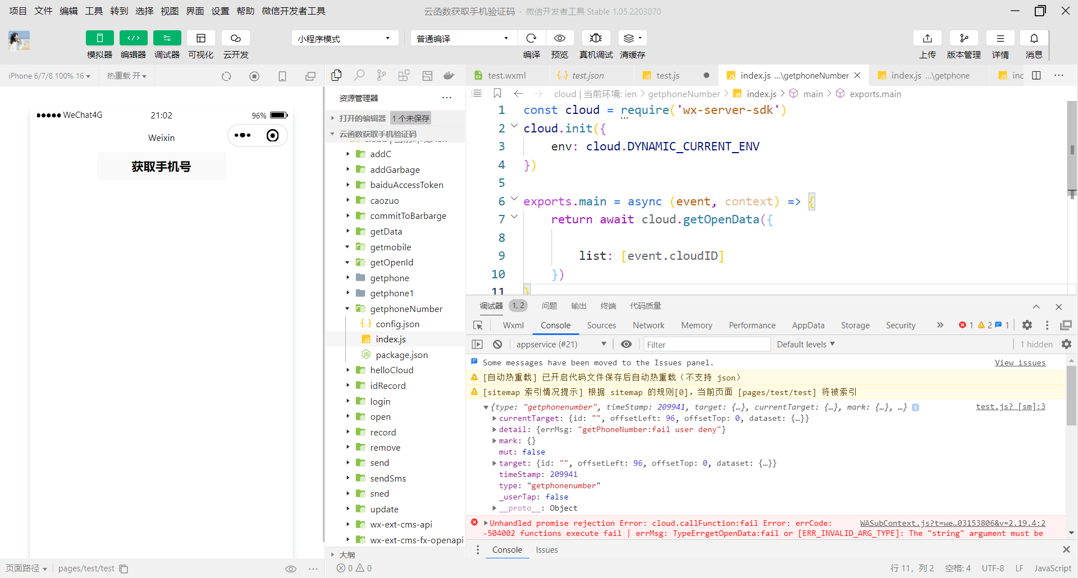1078x578 pixels.
Task: Toggle the editor bookmark icon
Action: (x=497, y=93)
